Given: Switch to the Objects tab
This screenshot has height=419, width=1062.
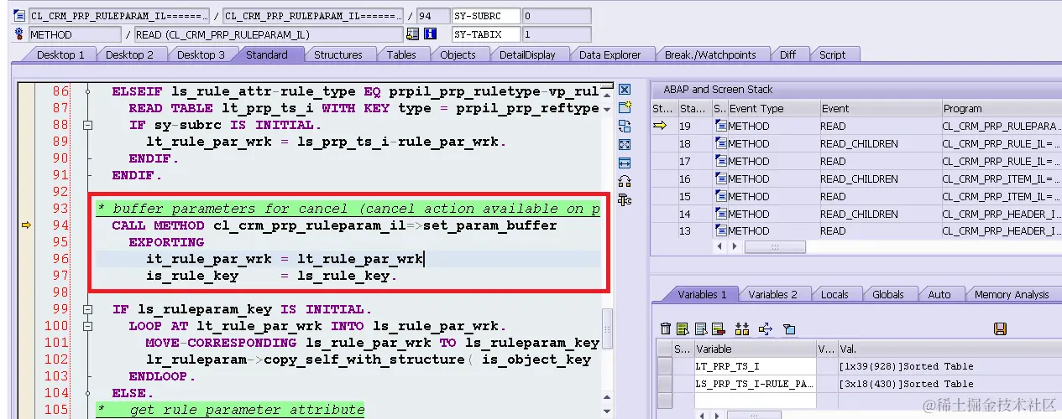Looking at the screenshot, I should click(x=458, y=54).
